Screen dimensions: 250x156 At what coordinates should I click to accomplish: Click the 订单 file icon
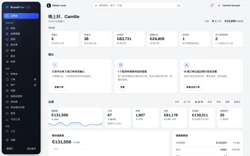click(x=7, y=80)
